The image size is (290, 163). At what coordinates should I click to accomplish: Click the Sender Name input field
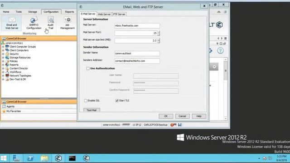(137, 53)
